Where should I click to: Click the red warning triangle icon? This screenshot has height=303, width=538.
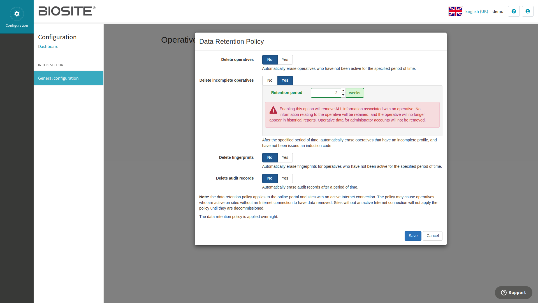(273, 110)
